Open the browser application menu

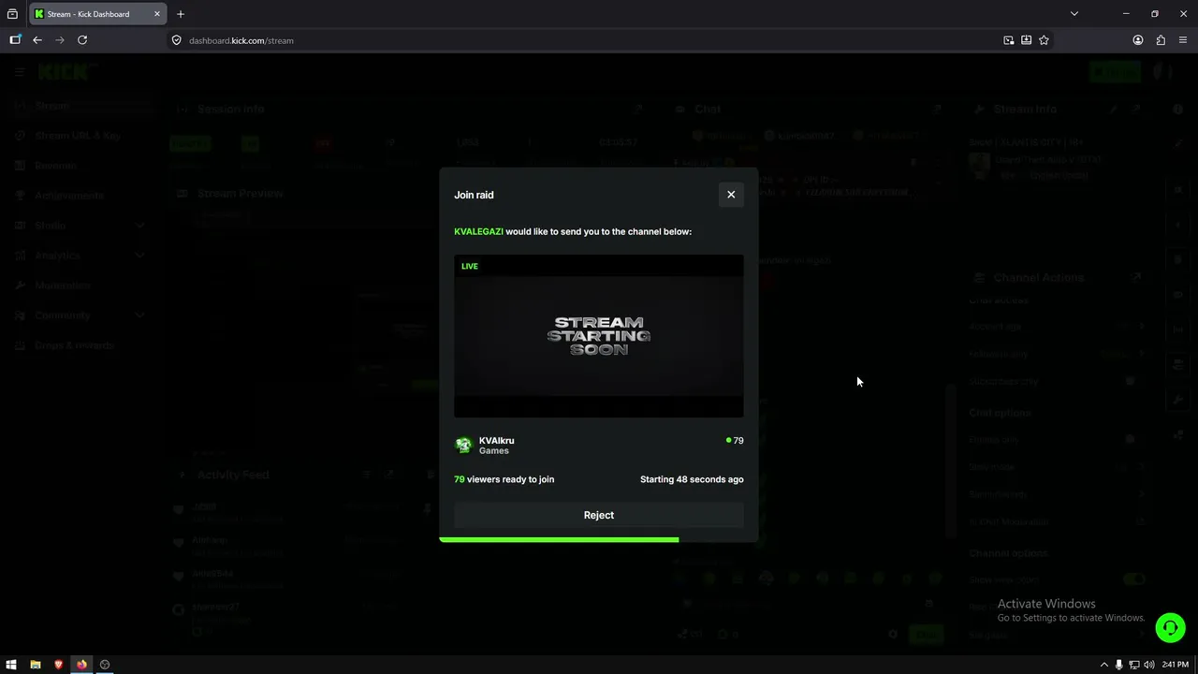(1183, 40)
